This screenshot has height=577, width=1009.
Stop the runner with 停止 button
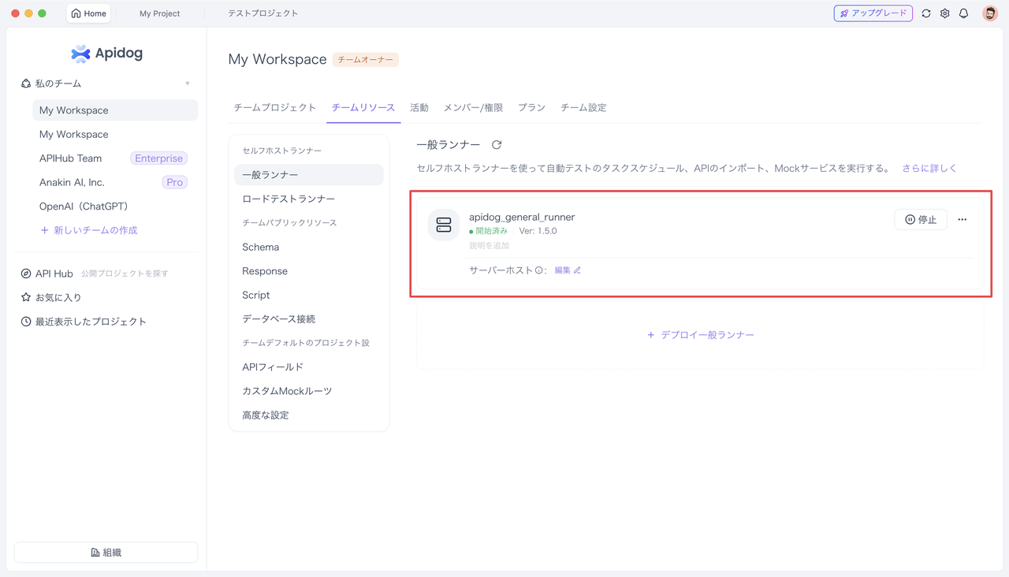[921, 220]
